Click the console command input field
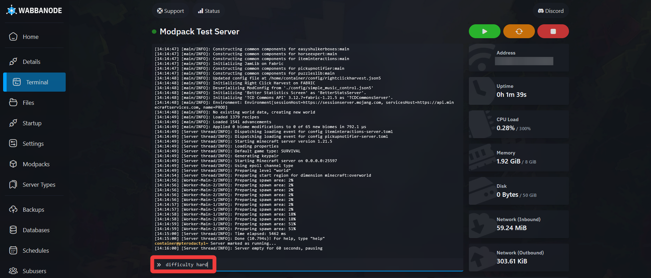Viewport: 651px width, 278px height. click(x=307, y=264)
